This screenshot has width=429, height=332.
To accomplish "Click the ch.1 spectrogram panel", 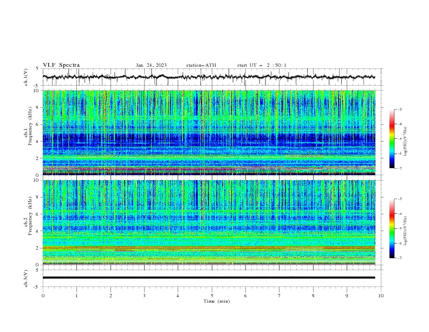I will pyautogui.click(x=209, y=132).
